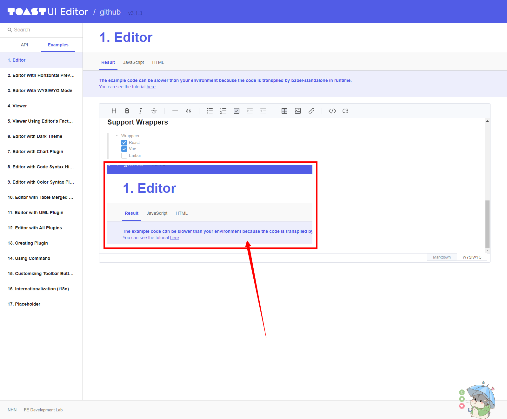
Task: Open 'Editor with Chart Plugin' example
Action: 41,152
